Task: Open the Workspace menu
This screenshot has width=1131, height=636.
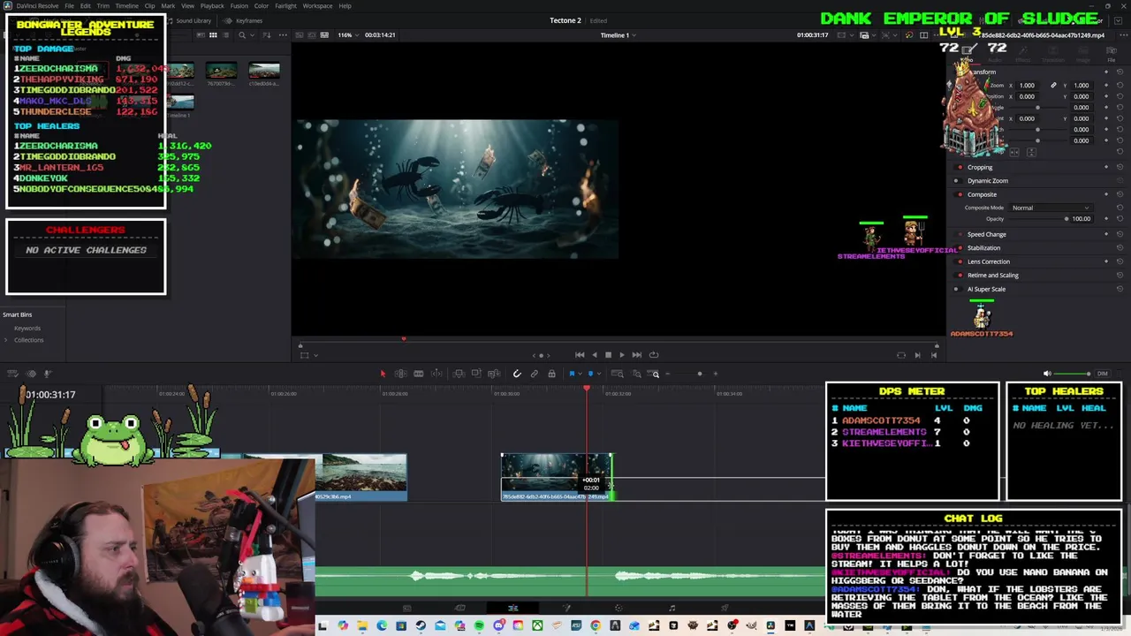Action: pos(317,6)
